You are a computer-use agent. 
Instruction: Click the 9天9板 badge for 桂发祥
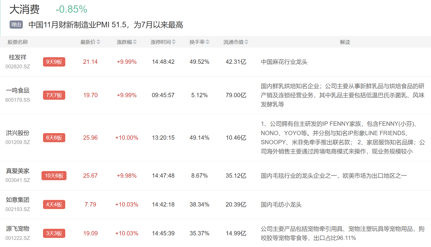(54, 62)
